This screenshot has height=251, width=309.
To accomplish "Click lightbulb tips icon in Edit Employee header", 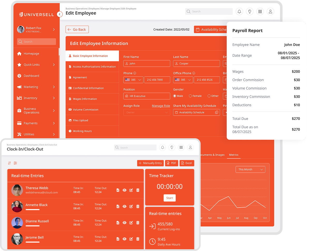I will click(250, 11).
